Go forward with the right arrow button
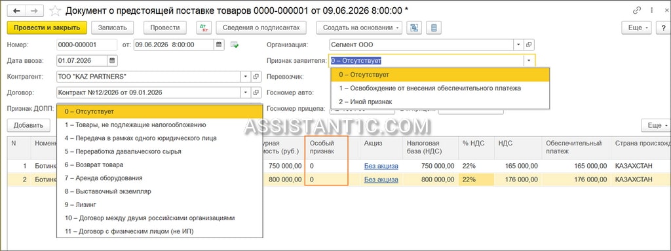Screen dimensions: 671x251 point(34,10)
